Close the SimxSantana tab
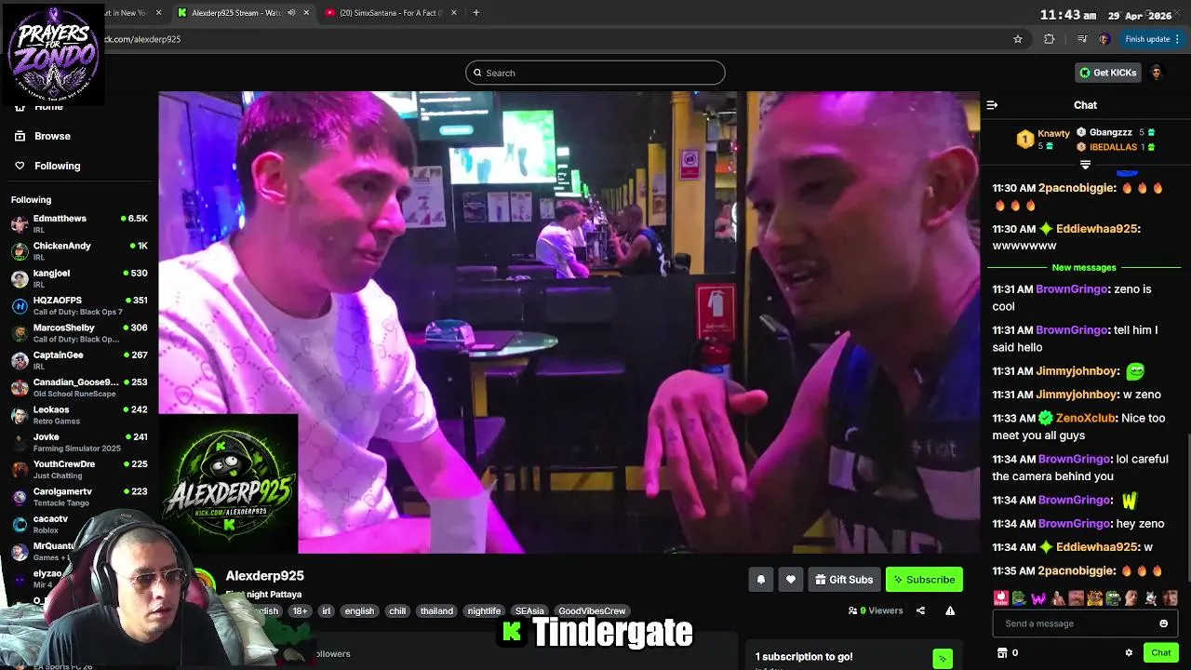Image resolution: width=1191 pixels, height=670 pixels. (454, 13)
